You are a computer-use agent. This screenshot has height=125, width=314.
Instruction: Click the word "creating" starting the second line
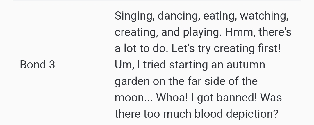tap(136, 32)
